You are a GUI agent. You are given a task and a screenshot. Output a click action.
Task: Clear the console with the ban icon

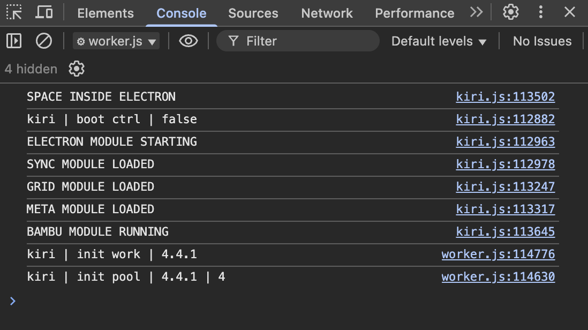43,41
